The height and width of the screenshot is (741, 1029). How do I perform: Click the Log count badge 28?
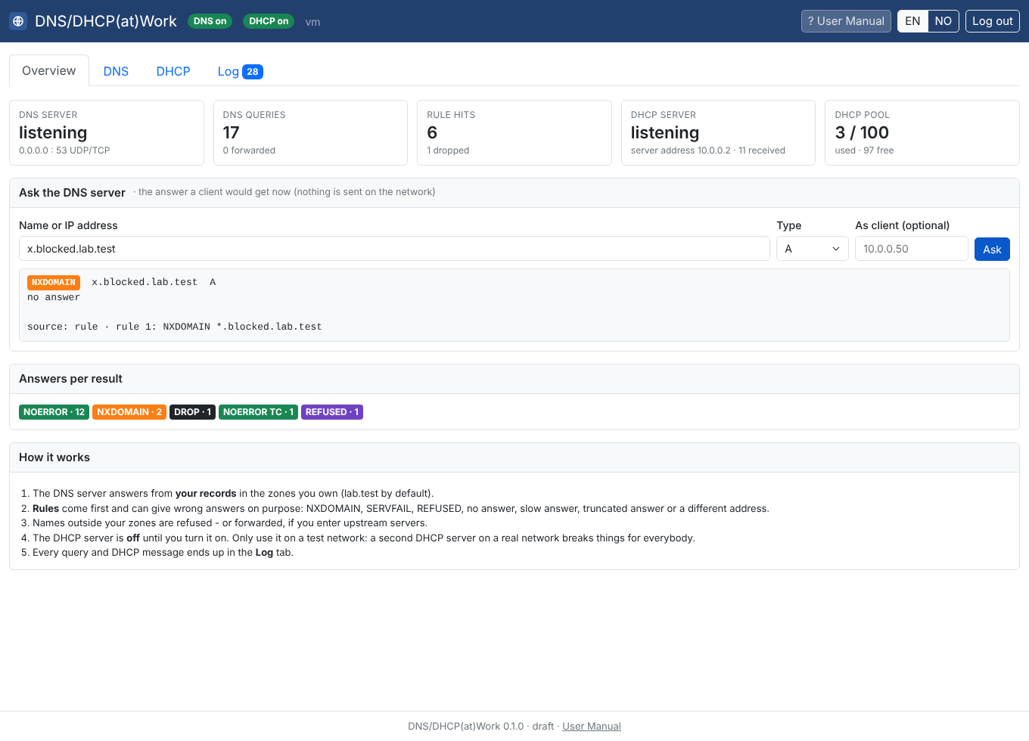[x=253, y=72]
